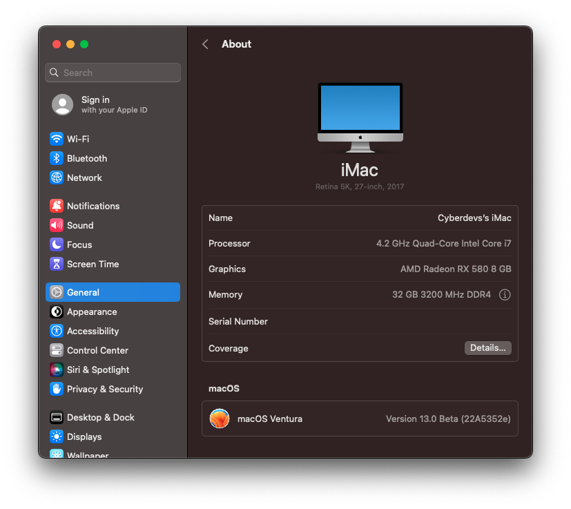Viewport: 571px width, 509px height.
Task: Maximize window with green button
Action: [84, 44]
